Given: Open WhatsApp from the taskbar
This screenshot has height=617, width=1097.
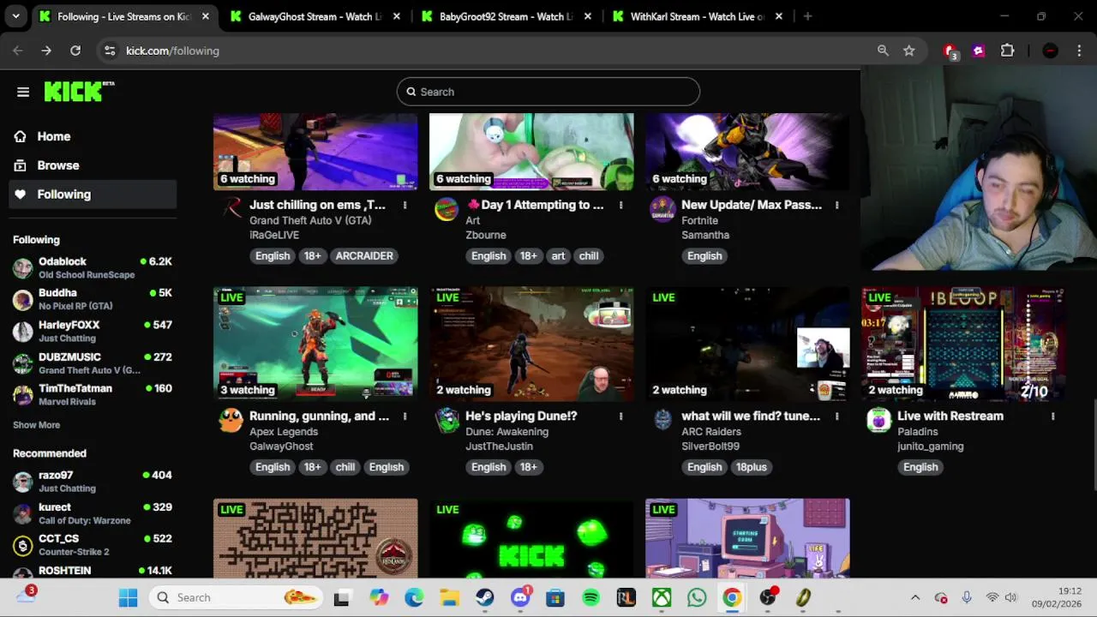Looking at the screenshot, I should pyautogui.click(x=697, y=597).
